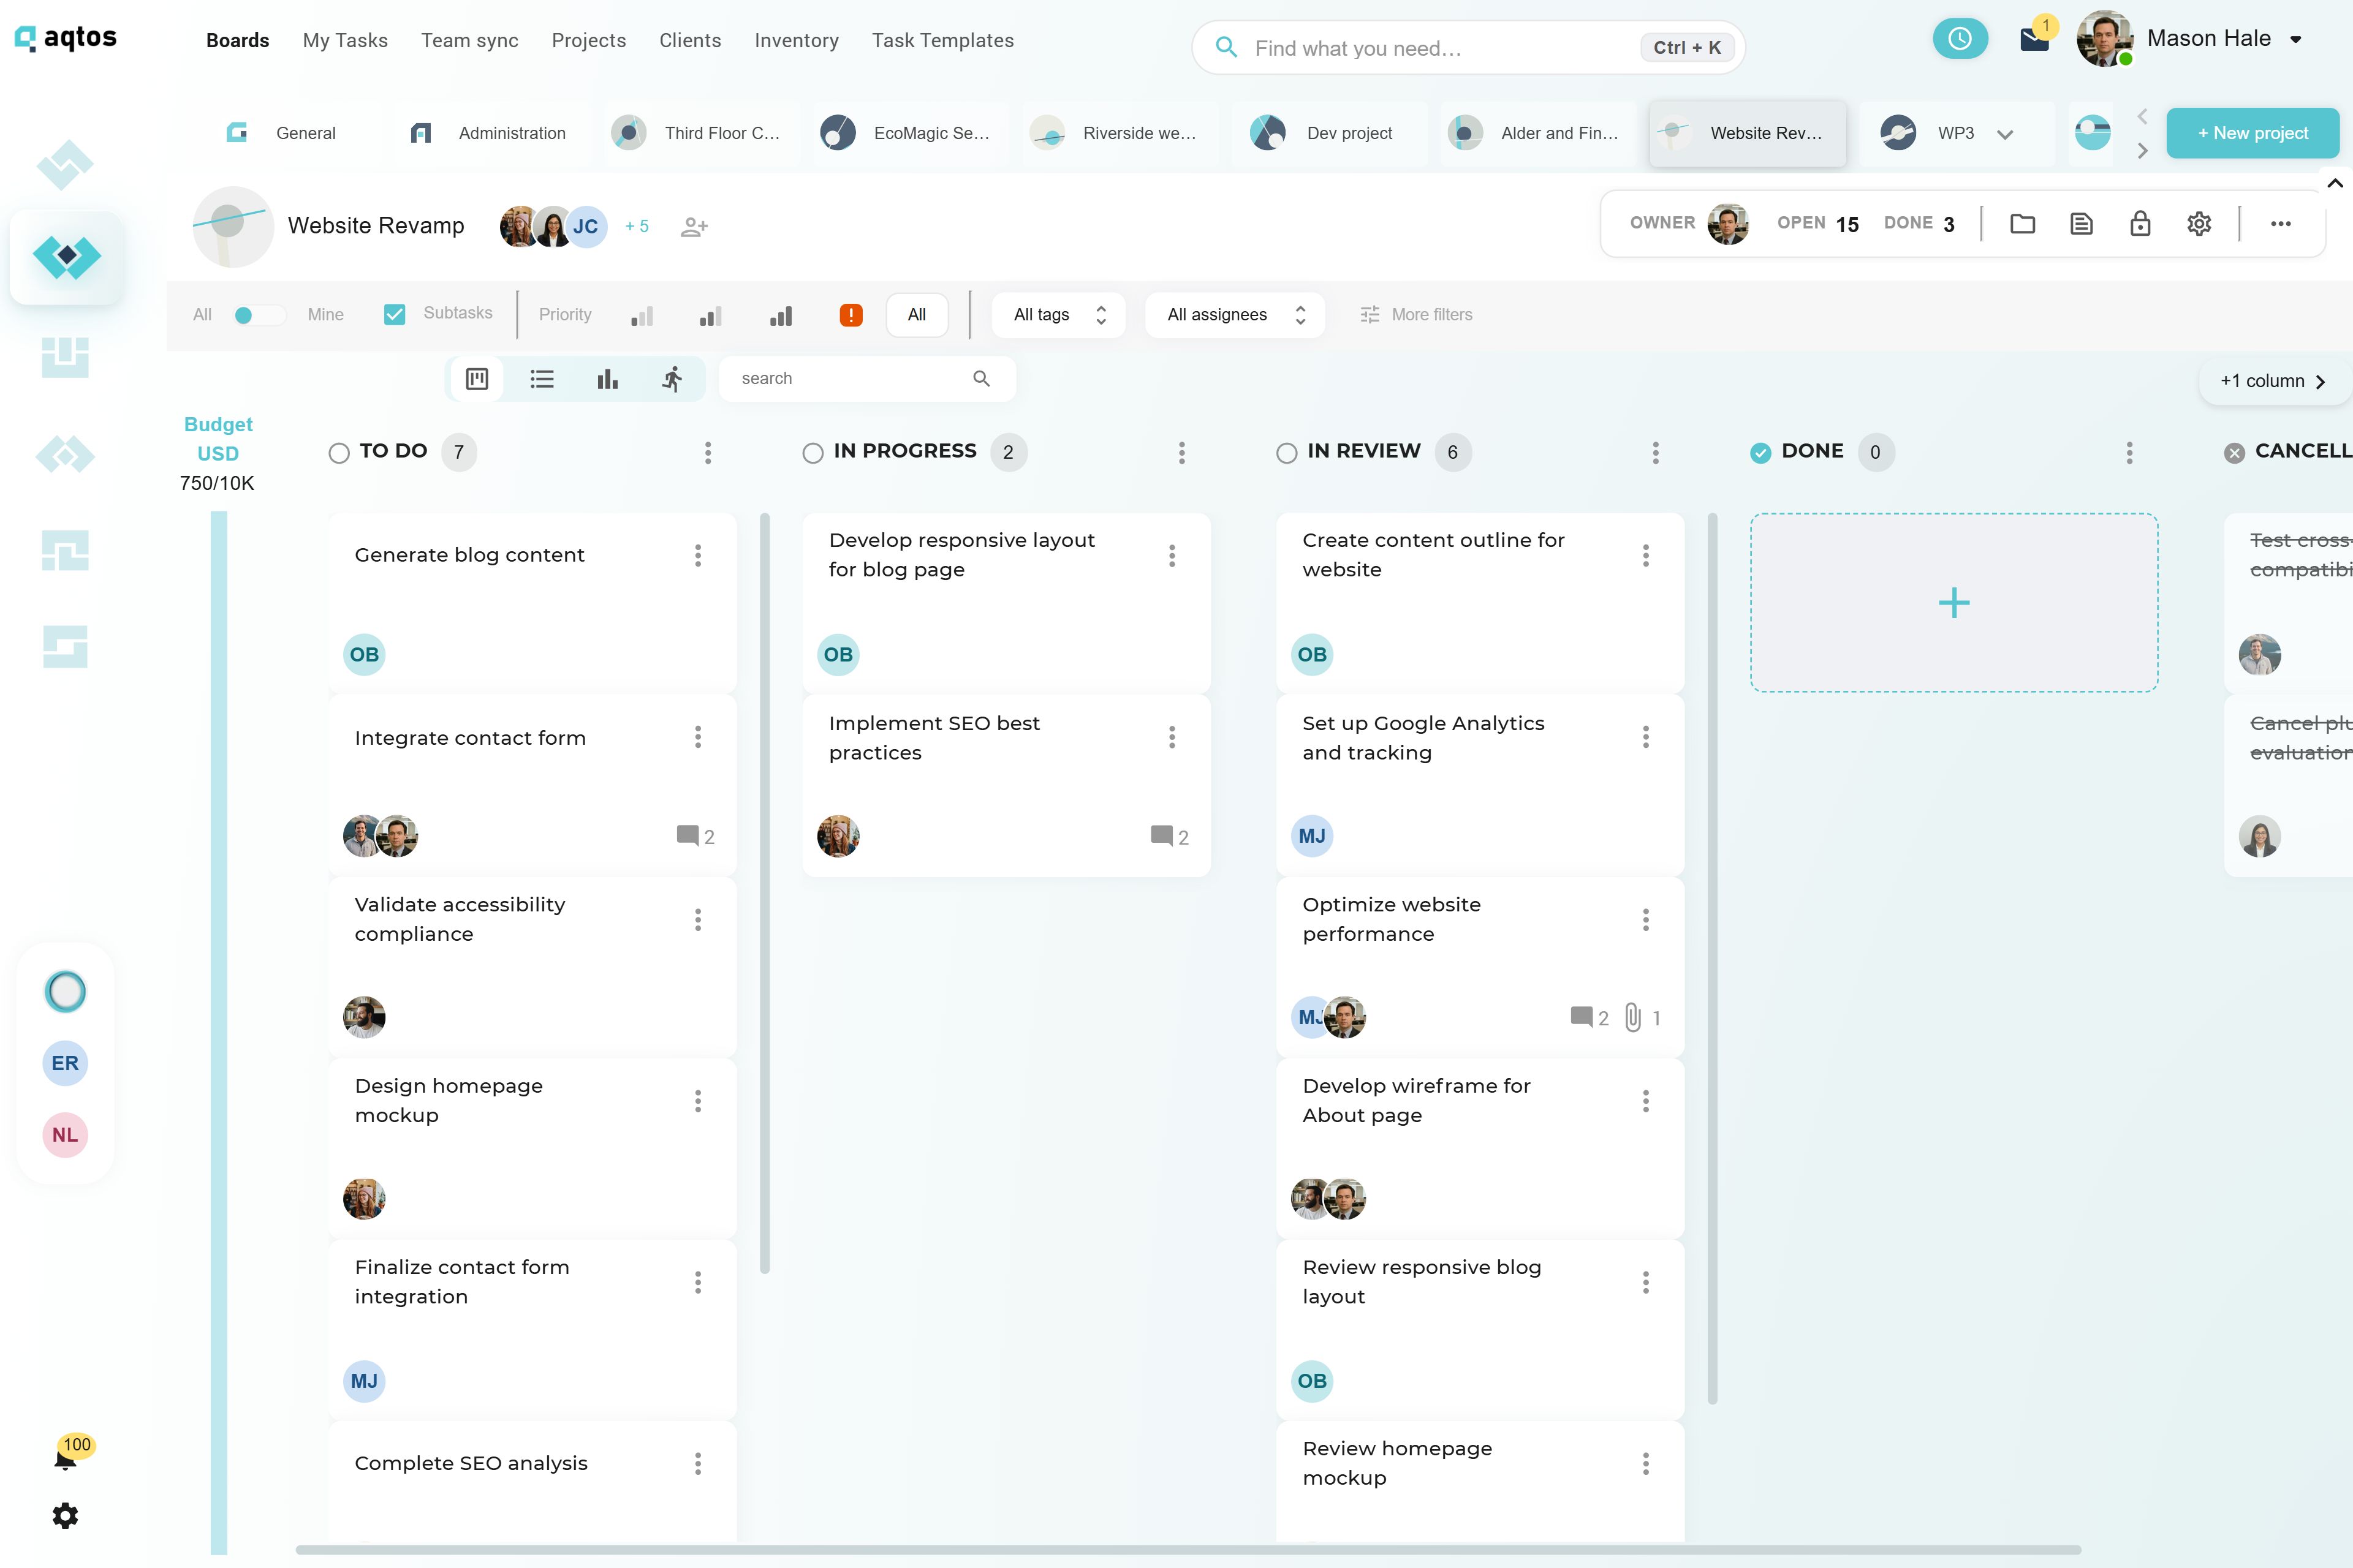Screen dimensions: 2353x1568
Task: Click the TO DO column circle
Action: [x=339, y=453]
